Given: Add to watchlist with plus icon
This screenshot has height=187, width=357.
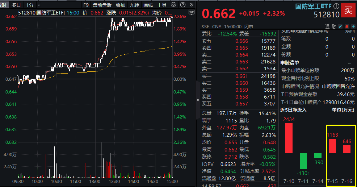Looking at the screenshot, I should coord(353,26).
